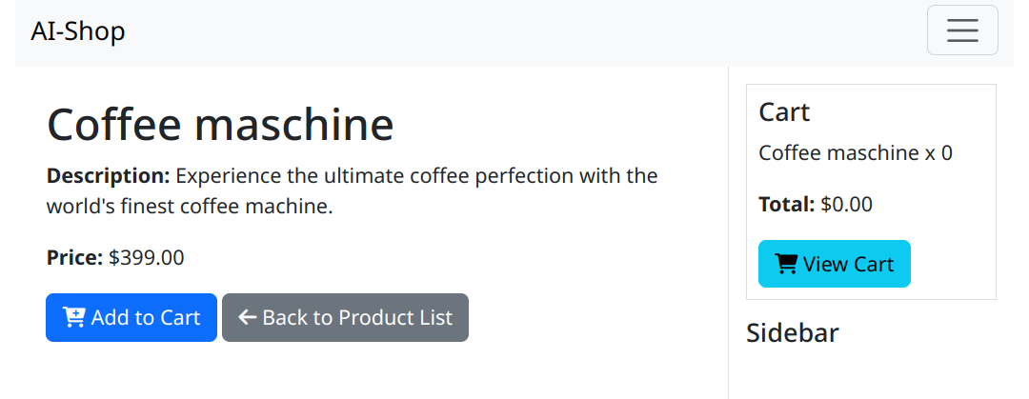Image resolution: width=1029 pixels, height=399 pixels.
Task: Click the Coffee maschine product heading
Action: (220, 124)
